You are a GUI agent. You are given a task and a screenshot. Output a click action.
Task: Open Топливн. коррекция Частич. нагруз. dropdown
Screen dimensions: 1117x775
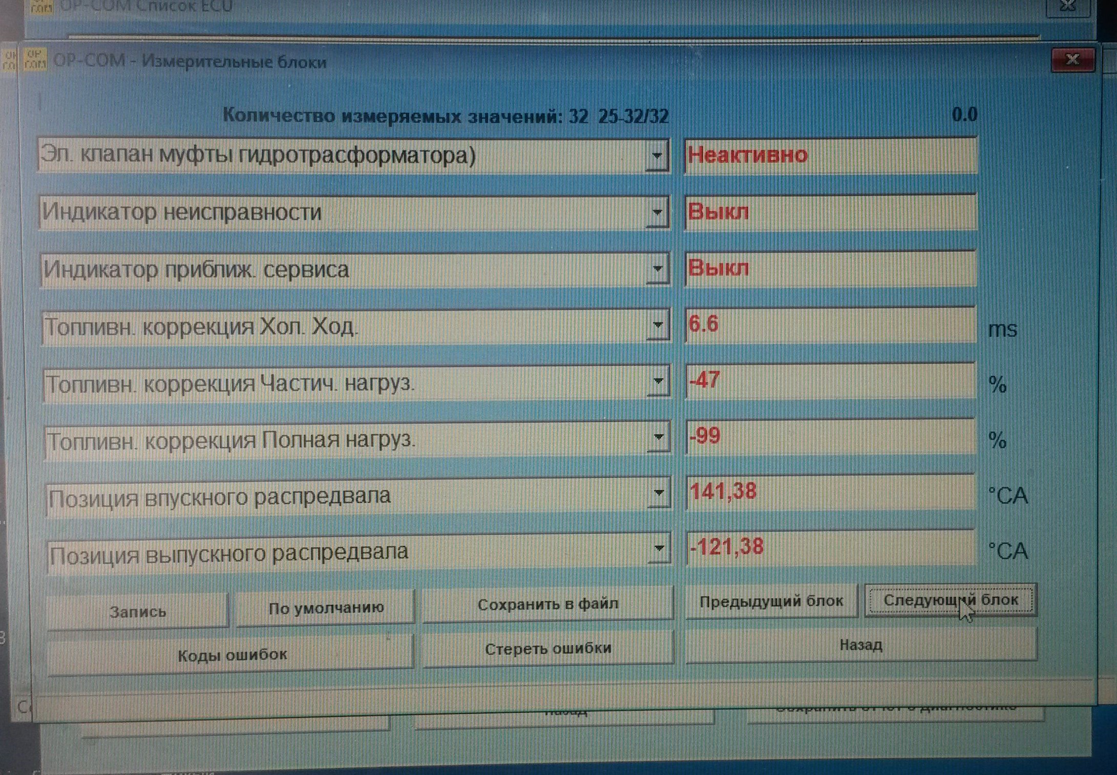click(659, 382)
